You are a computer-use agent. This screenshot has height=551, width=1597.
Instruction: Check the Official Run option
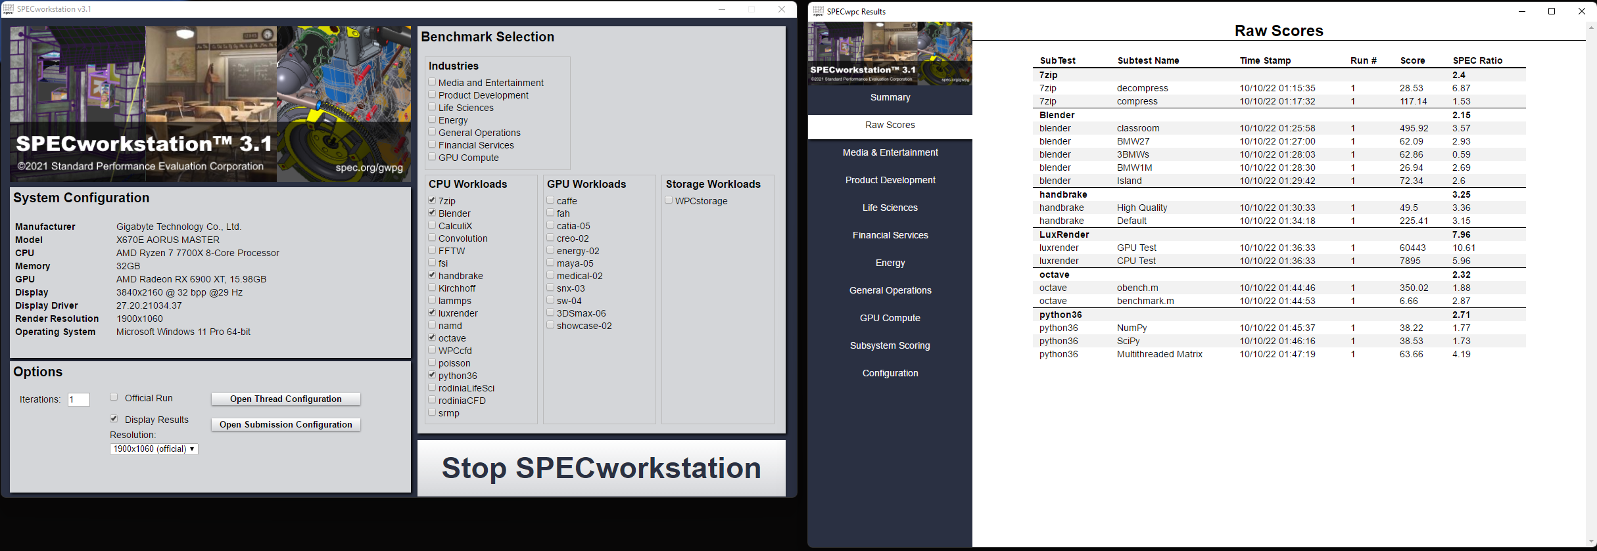114,397
